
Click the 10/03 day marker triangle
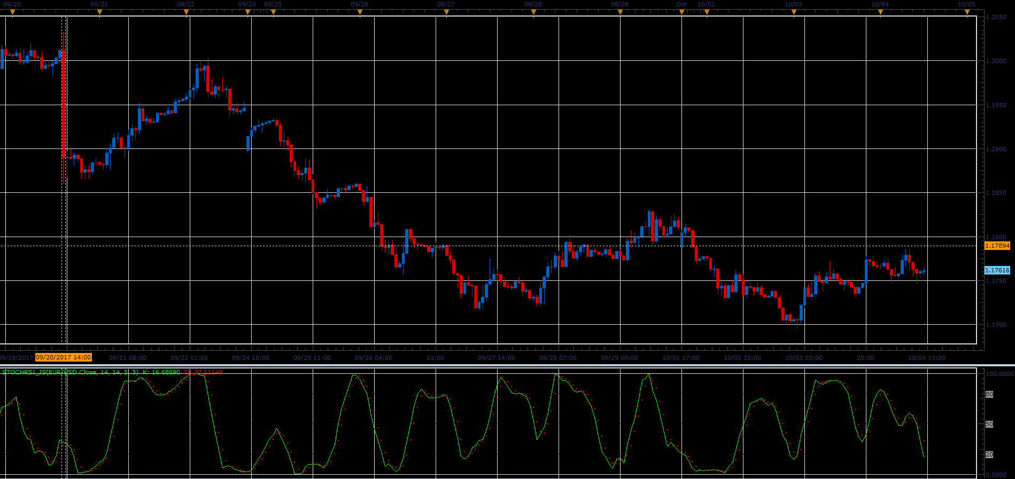click(x=794, y=12)
